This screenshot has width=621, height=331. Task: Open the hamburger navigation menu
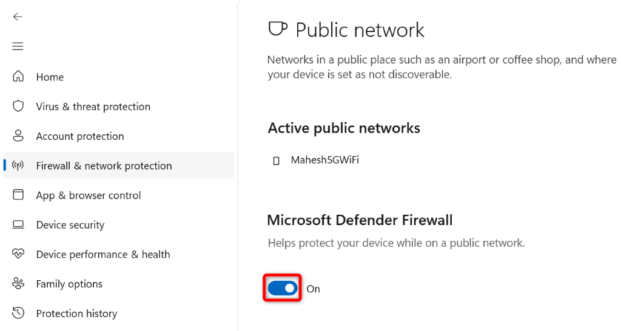coord(18,47)
